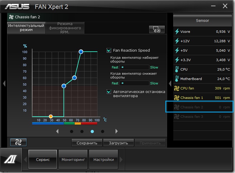Switch to Режима фиксированного RPM tab
The height and width of the screenshot is (173, 235).
pyautogui.click(x=65, y=28)
